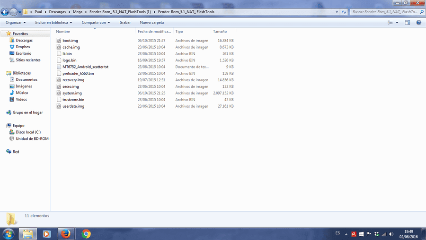
Task: Click the Forward navigation arrow
Action: pyautogui.click(x=13, y=12)
